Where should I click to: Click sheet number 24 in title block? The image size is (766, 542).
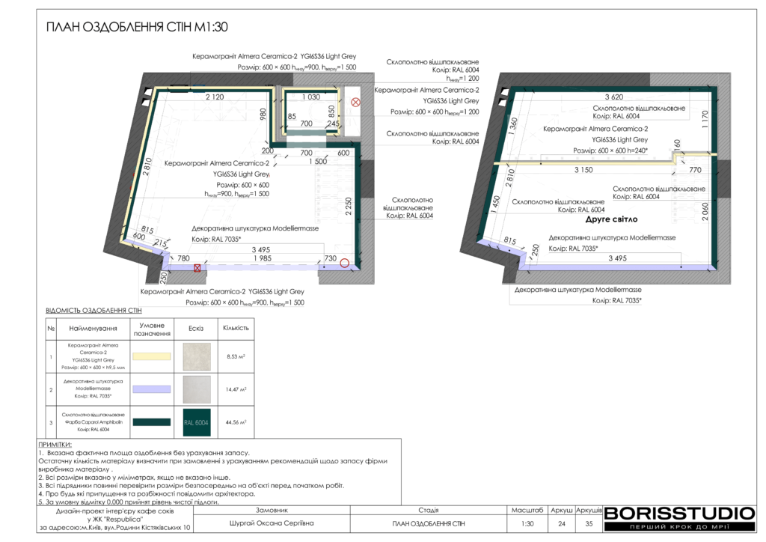pyautogui.click(x=561, y=524)
